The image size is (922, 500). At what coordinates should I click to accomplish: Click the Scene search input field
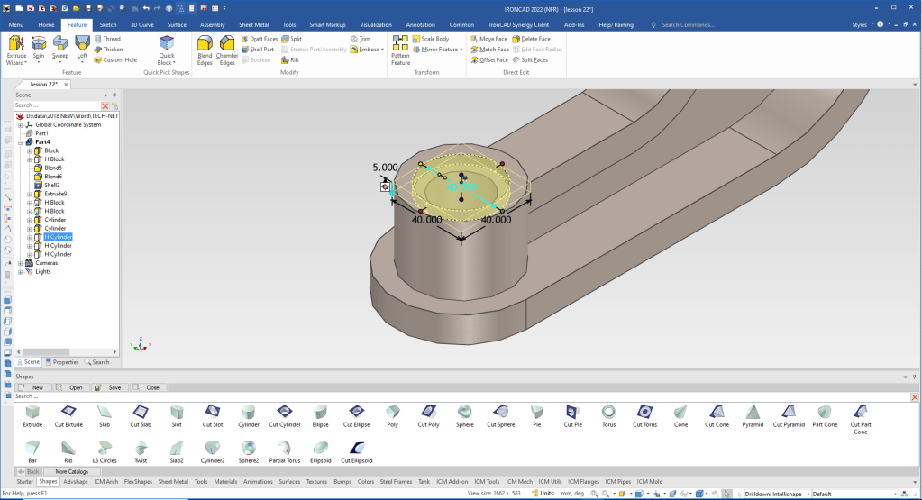56,105
